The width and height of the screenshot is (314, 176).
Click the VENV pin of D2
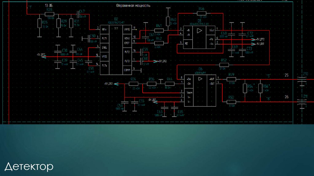point(127,38)
